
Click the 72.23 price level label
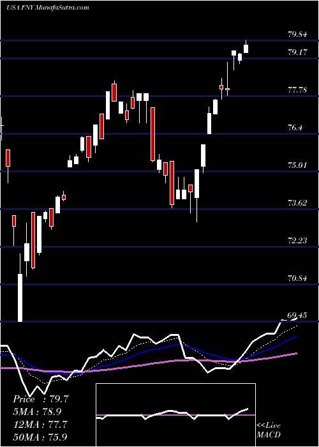297,241
